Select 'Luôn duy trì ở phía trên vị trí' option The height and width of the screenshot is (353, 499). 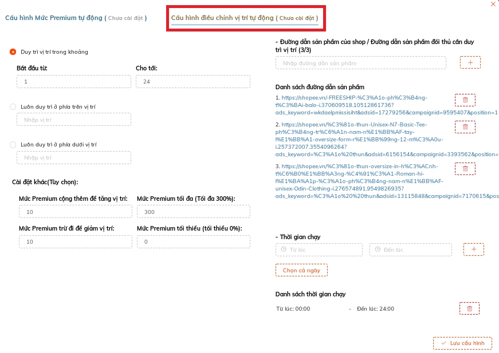13,106
